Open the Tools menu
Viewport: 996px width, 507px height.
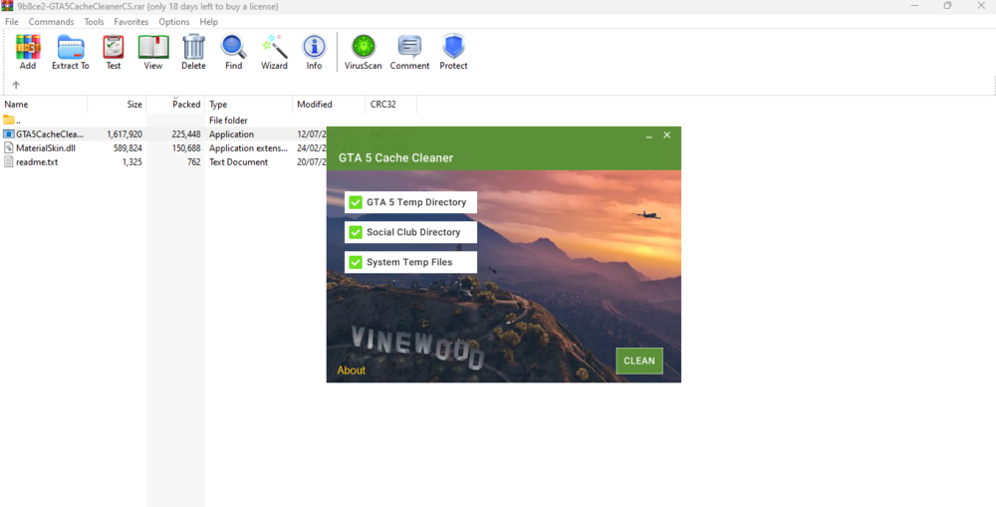point(94,22)
